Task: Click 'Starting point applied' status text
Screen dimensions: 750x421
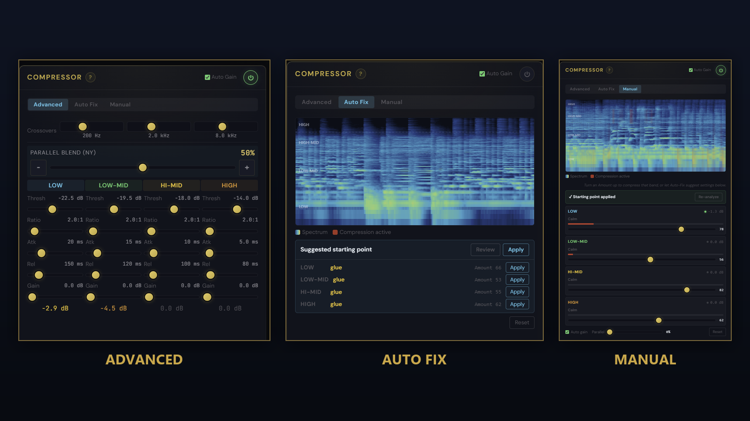Action: pos(592,197)
